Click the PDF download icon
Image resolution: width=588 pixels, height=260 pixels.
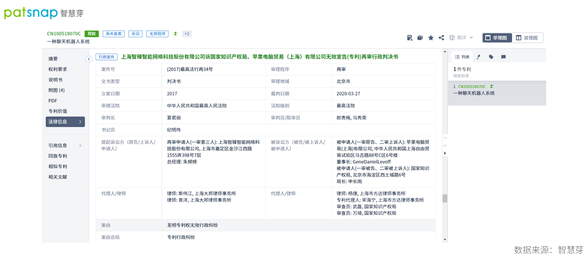click(409, 38)
